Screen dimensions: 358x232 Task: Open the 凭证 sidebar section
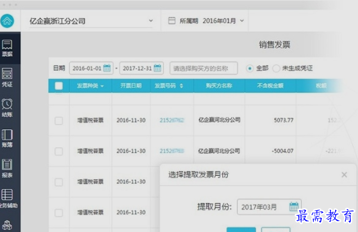tap(7, 77)
